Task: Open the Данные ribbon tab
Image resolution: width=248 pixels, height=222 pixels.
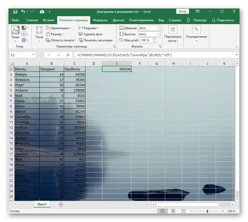Action: (118, 20)
